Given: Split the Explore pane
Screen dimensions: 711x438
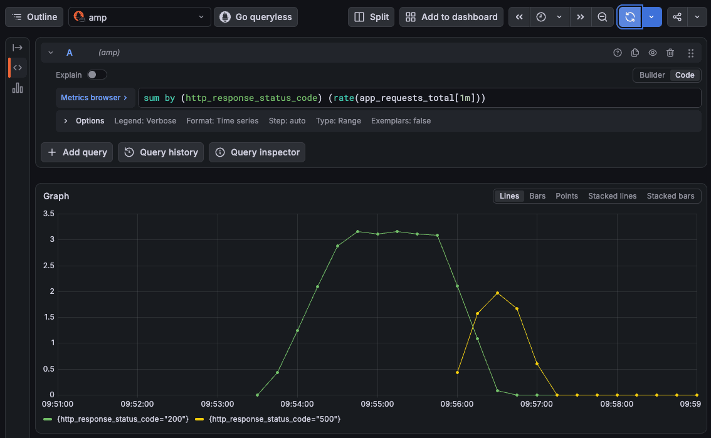Looking at the screenshot, I should coord(371,17).
